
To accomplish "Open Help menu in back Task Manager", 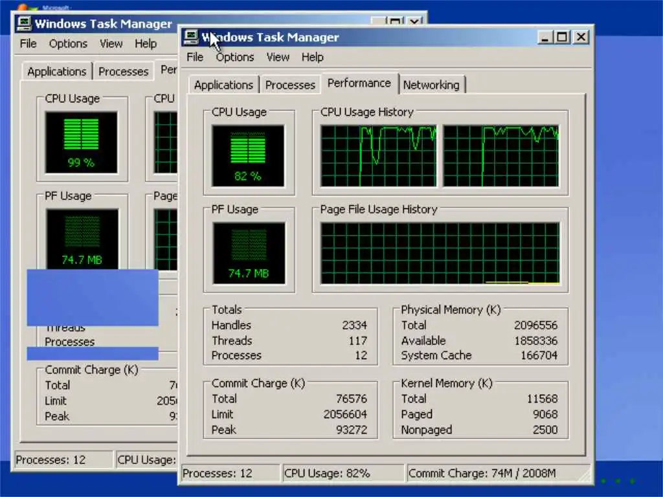I will [x=146, y=43].
